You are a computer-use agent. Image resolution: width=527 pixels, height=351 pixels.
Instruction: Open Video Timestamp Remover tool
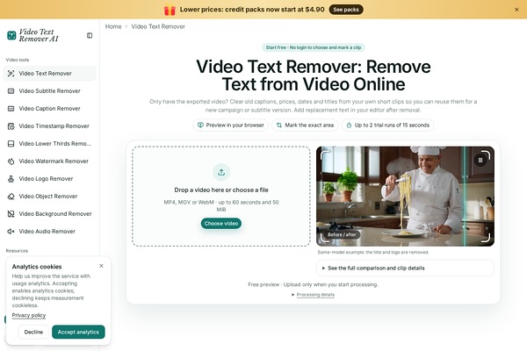pyautogui.click(x=49, y=126)
